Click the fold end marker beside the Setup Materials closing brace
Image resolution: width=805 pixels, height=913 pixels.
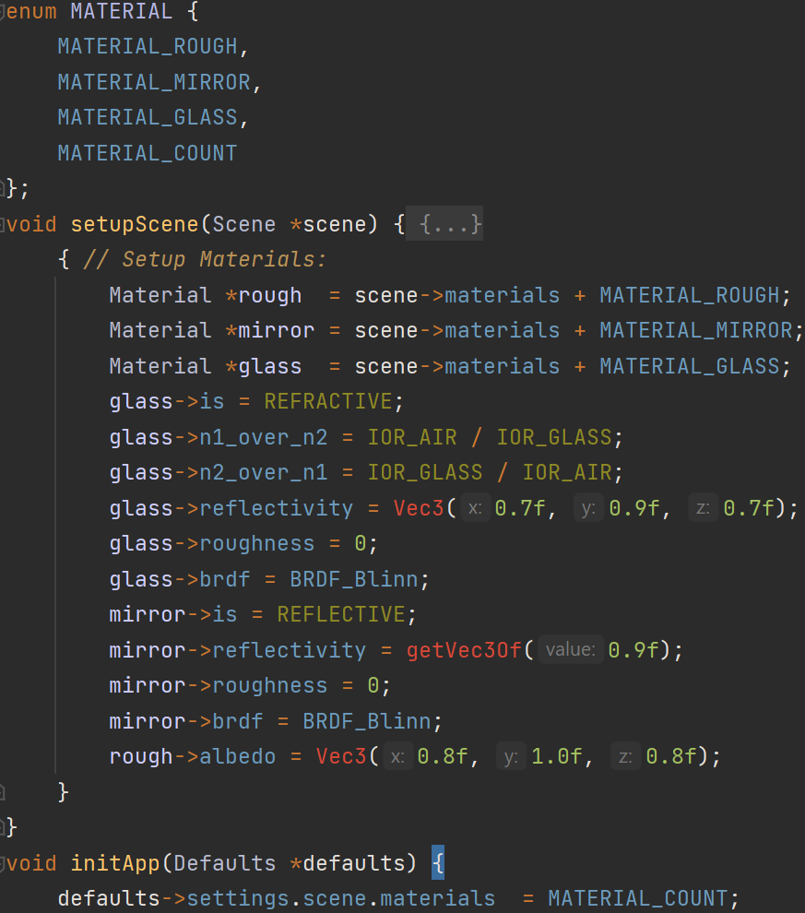3,792
